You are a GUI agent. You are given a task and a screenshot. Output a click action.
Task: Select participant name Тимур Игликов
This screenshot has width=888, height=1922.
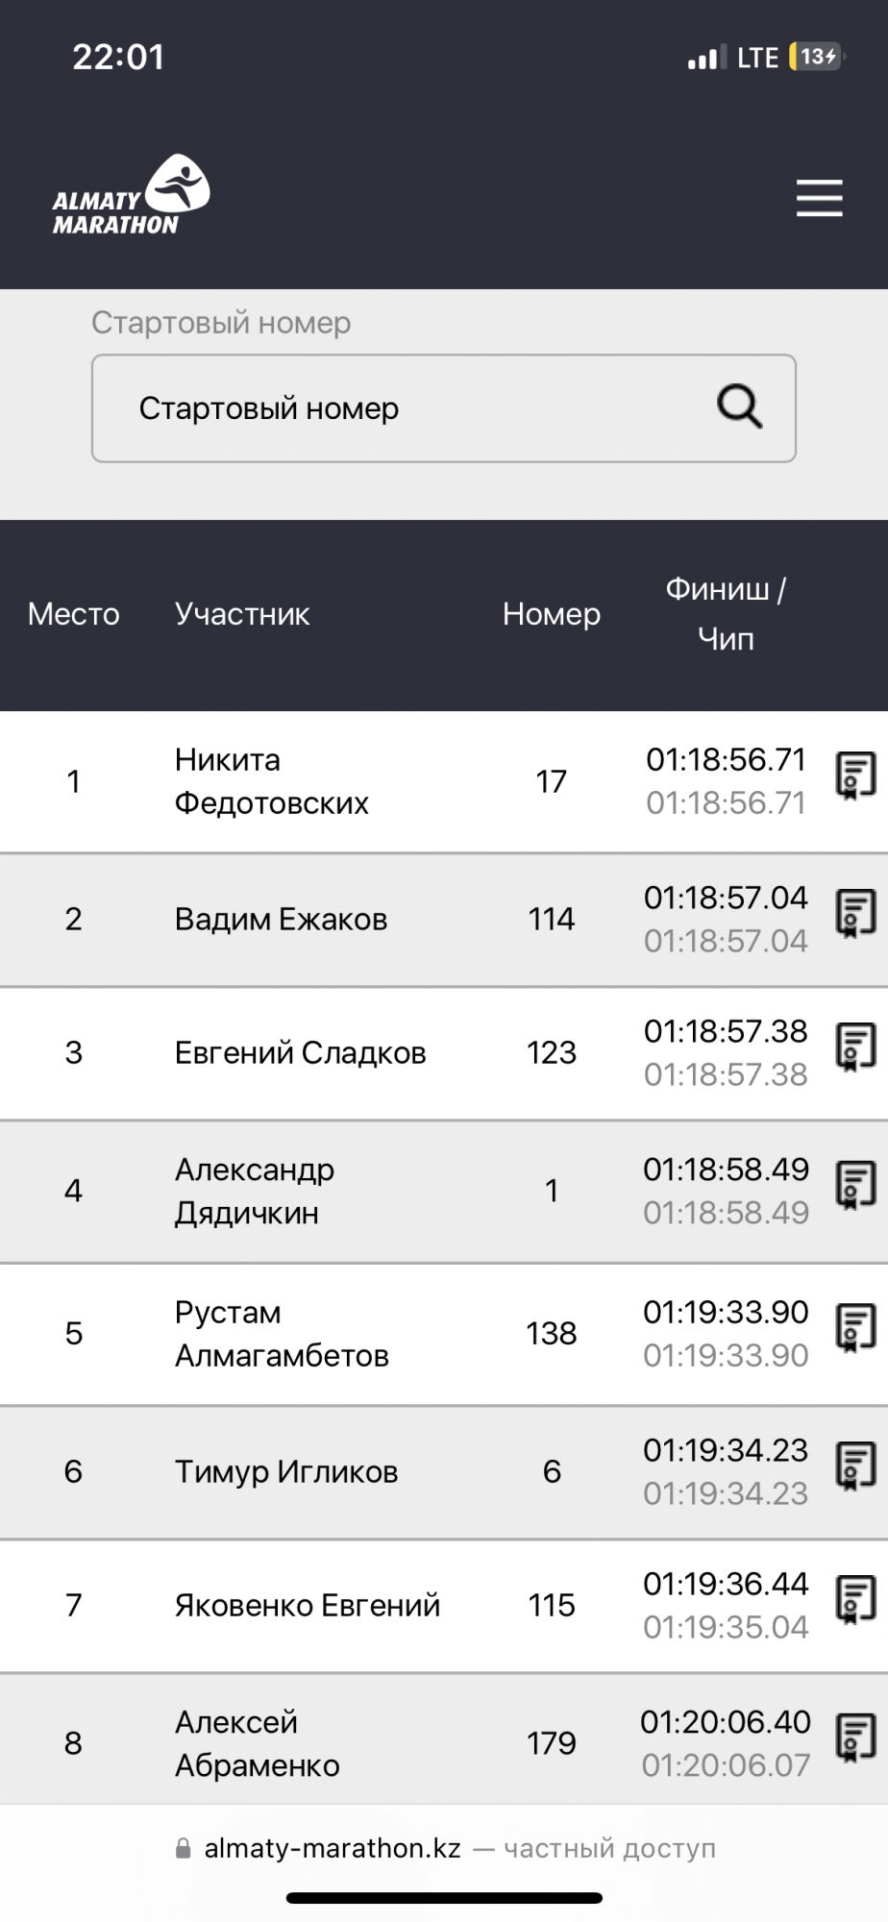coord(286,1471)
